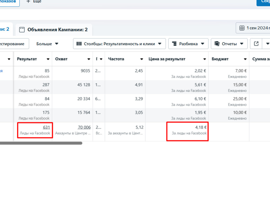Open Бюджет column header menu arrow

[245, 59]
